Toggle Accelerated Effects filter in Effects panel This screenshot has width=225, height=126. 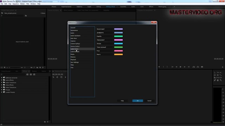click(x=27, y=75)
